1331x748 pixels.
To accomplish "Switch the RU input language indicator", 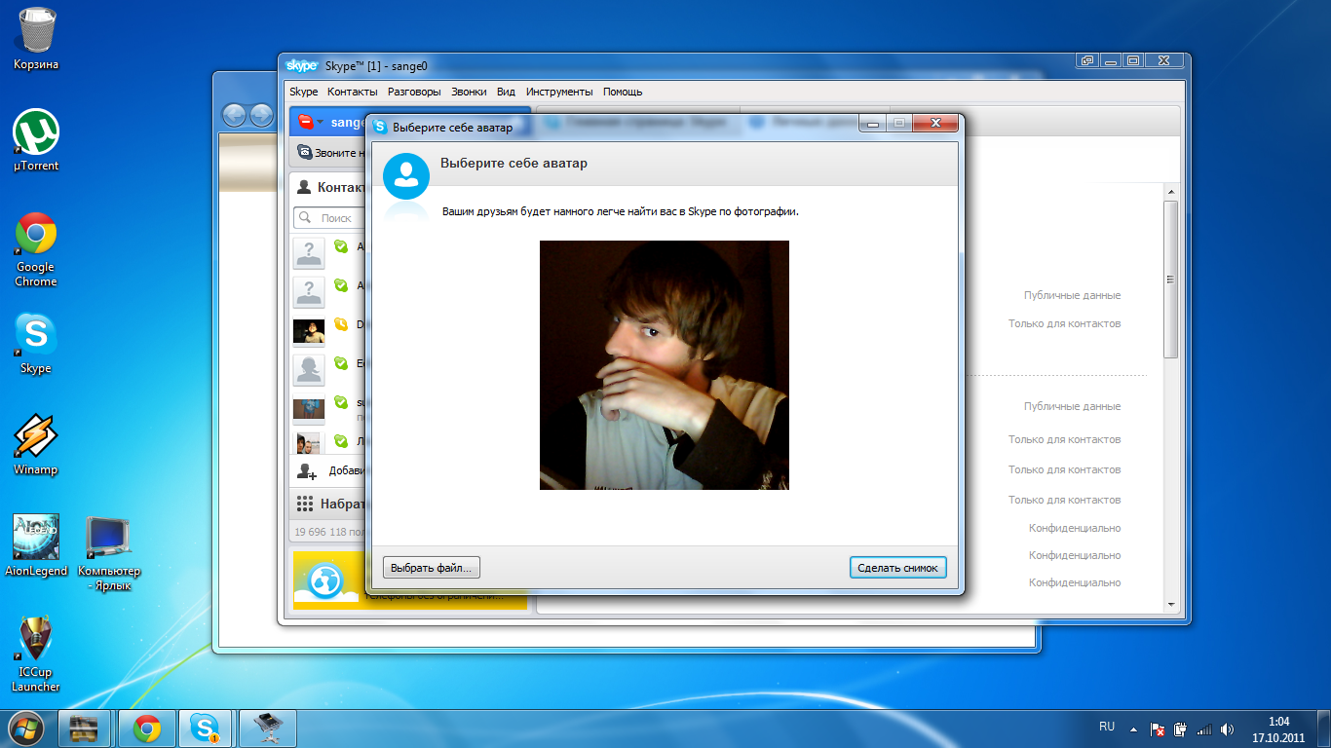I will (x=1107, y=727).
